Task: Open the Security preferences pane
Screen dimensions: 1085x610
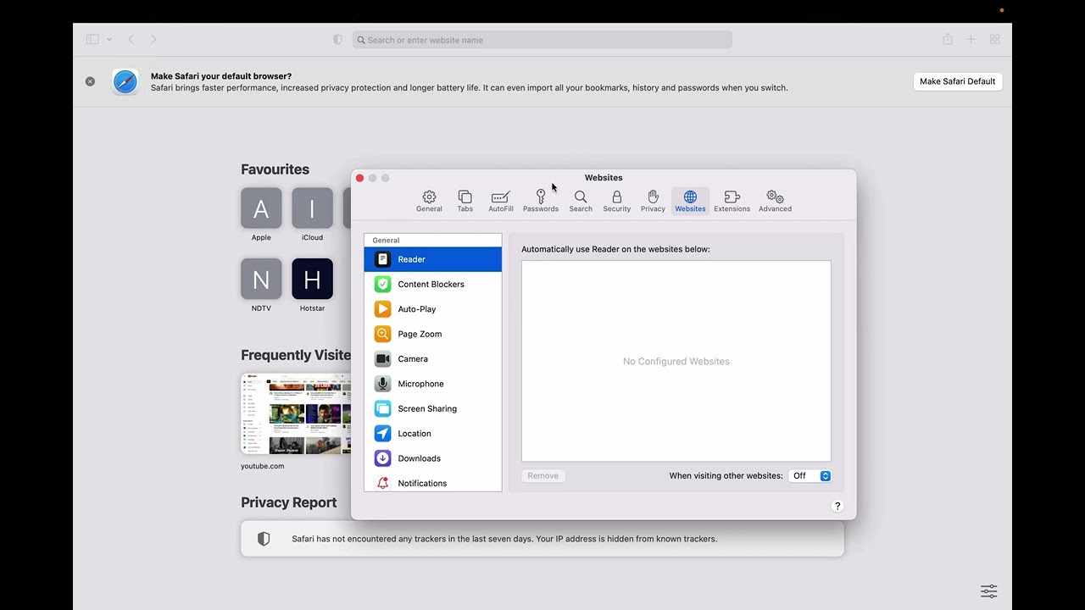Action: (616, 201)
